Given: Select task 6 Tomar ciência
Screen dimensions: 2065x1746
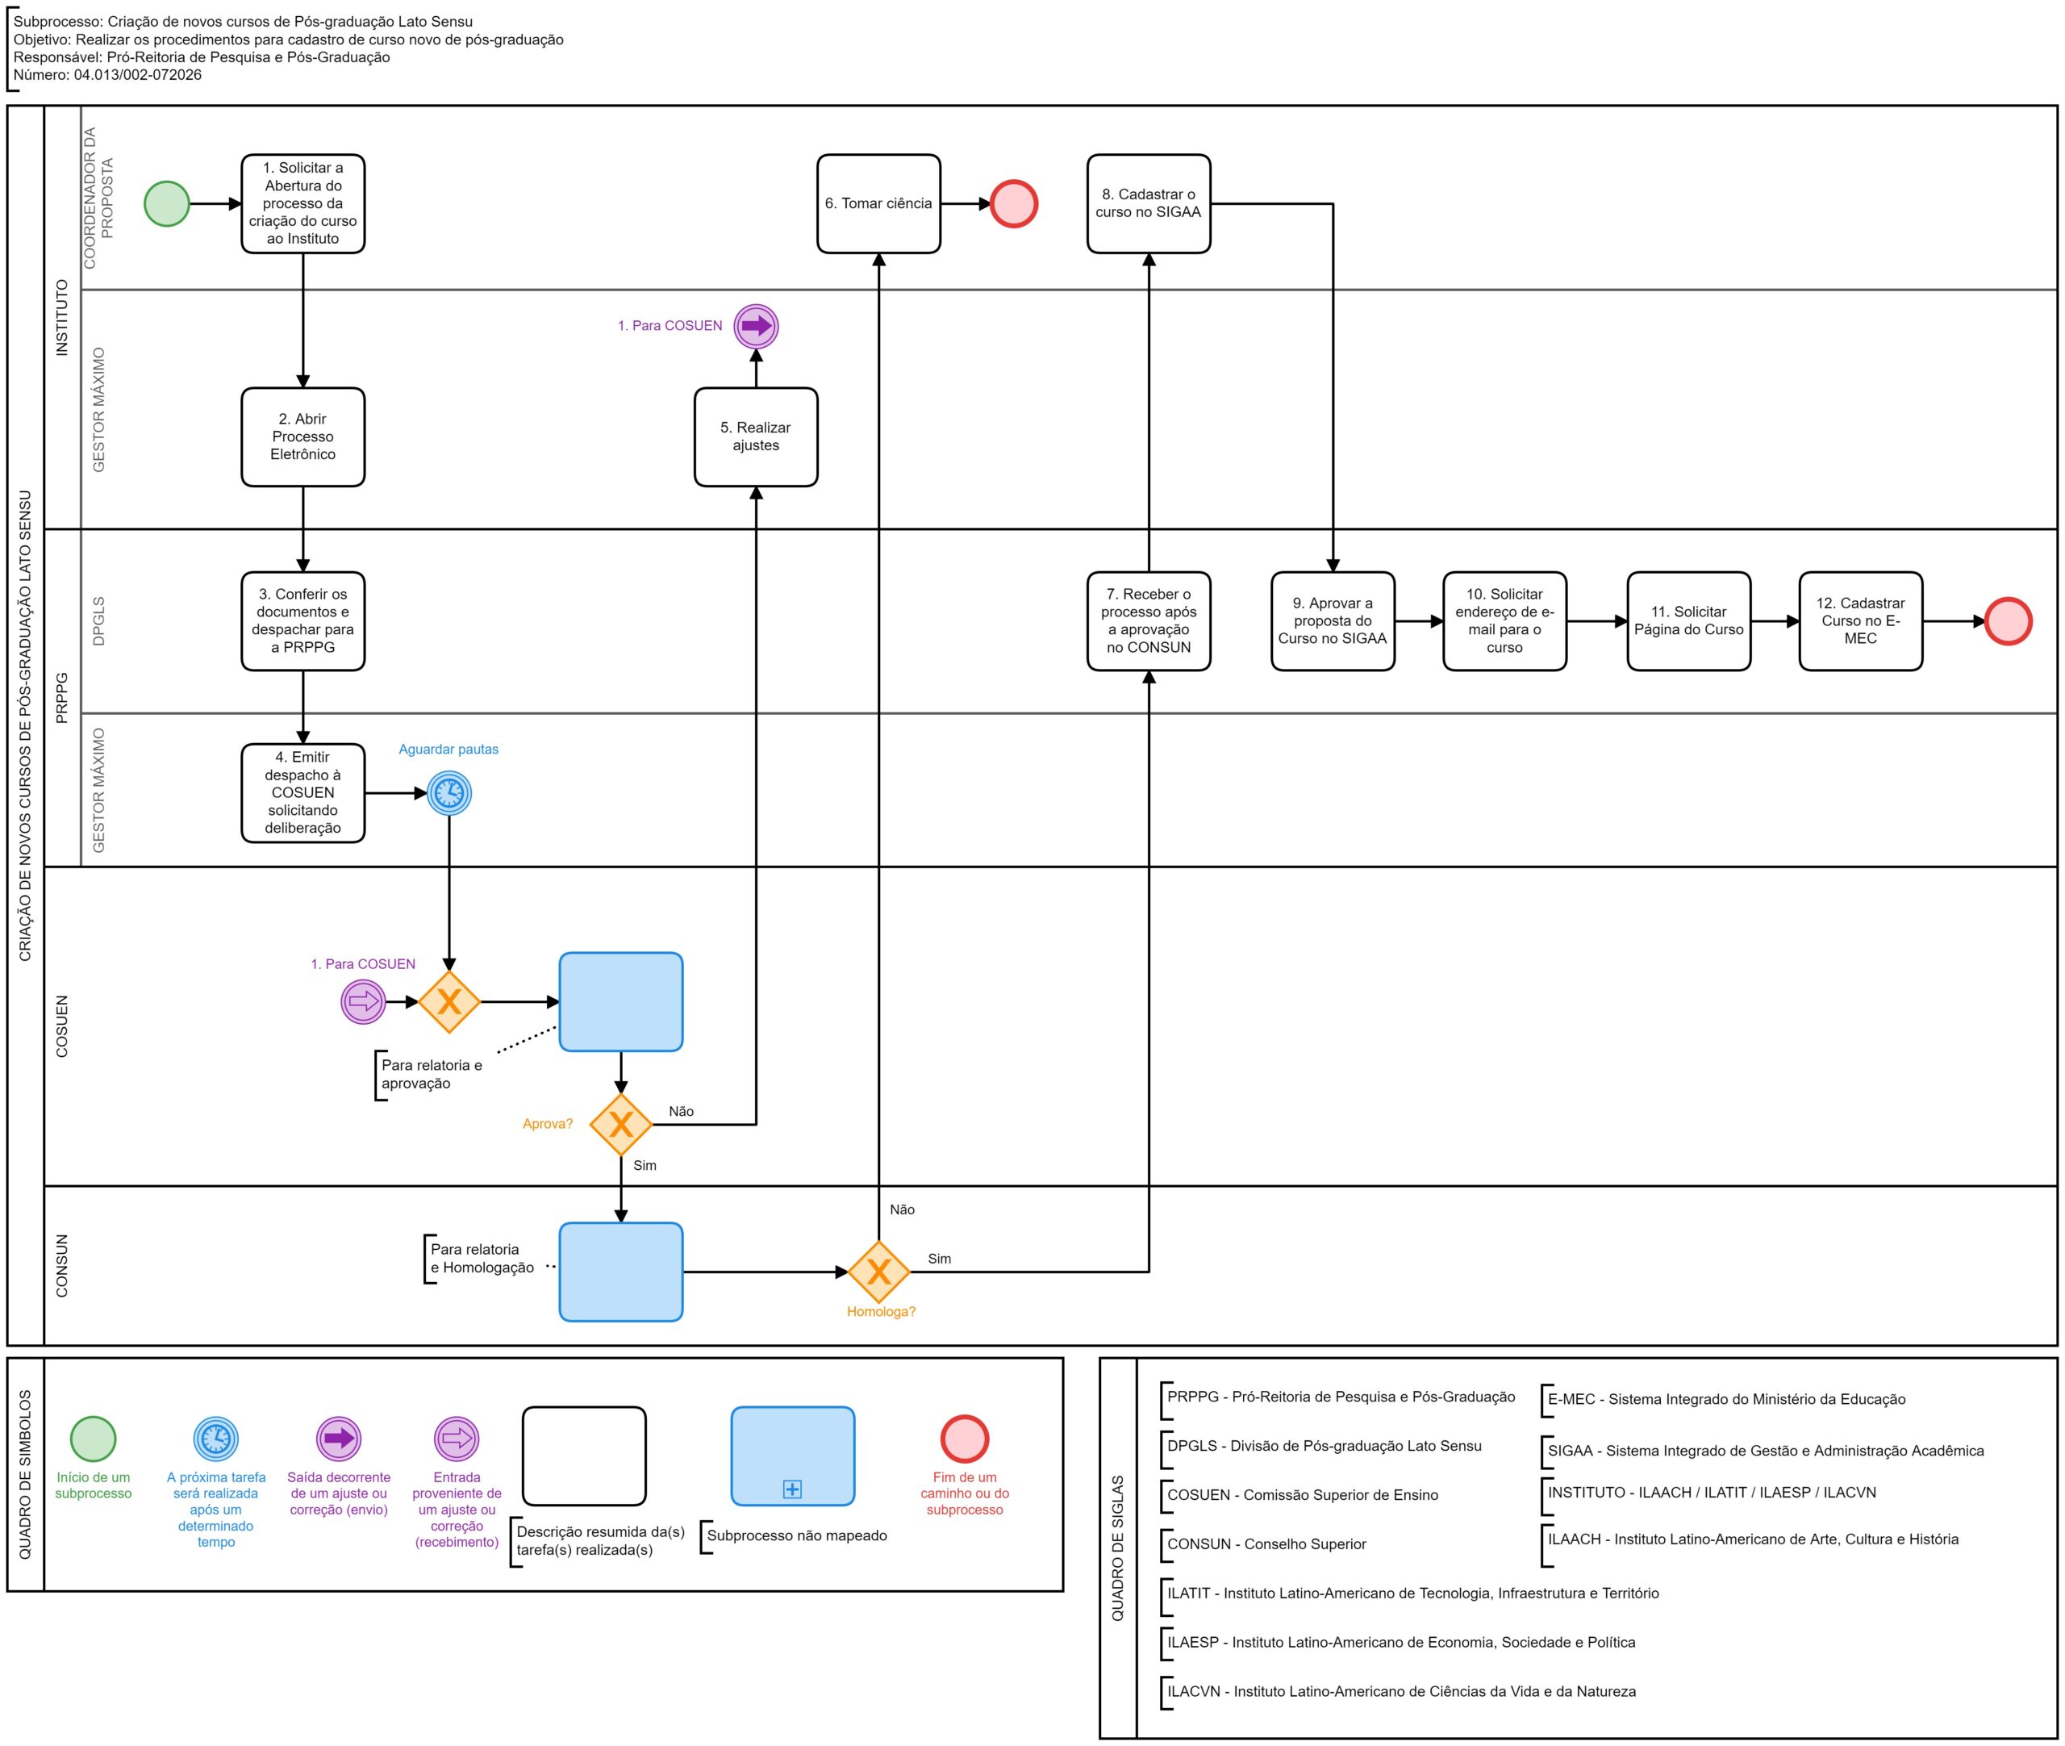Looking at the screenshot, I should (878, 204).
